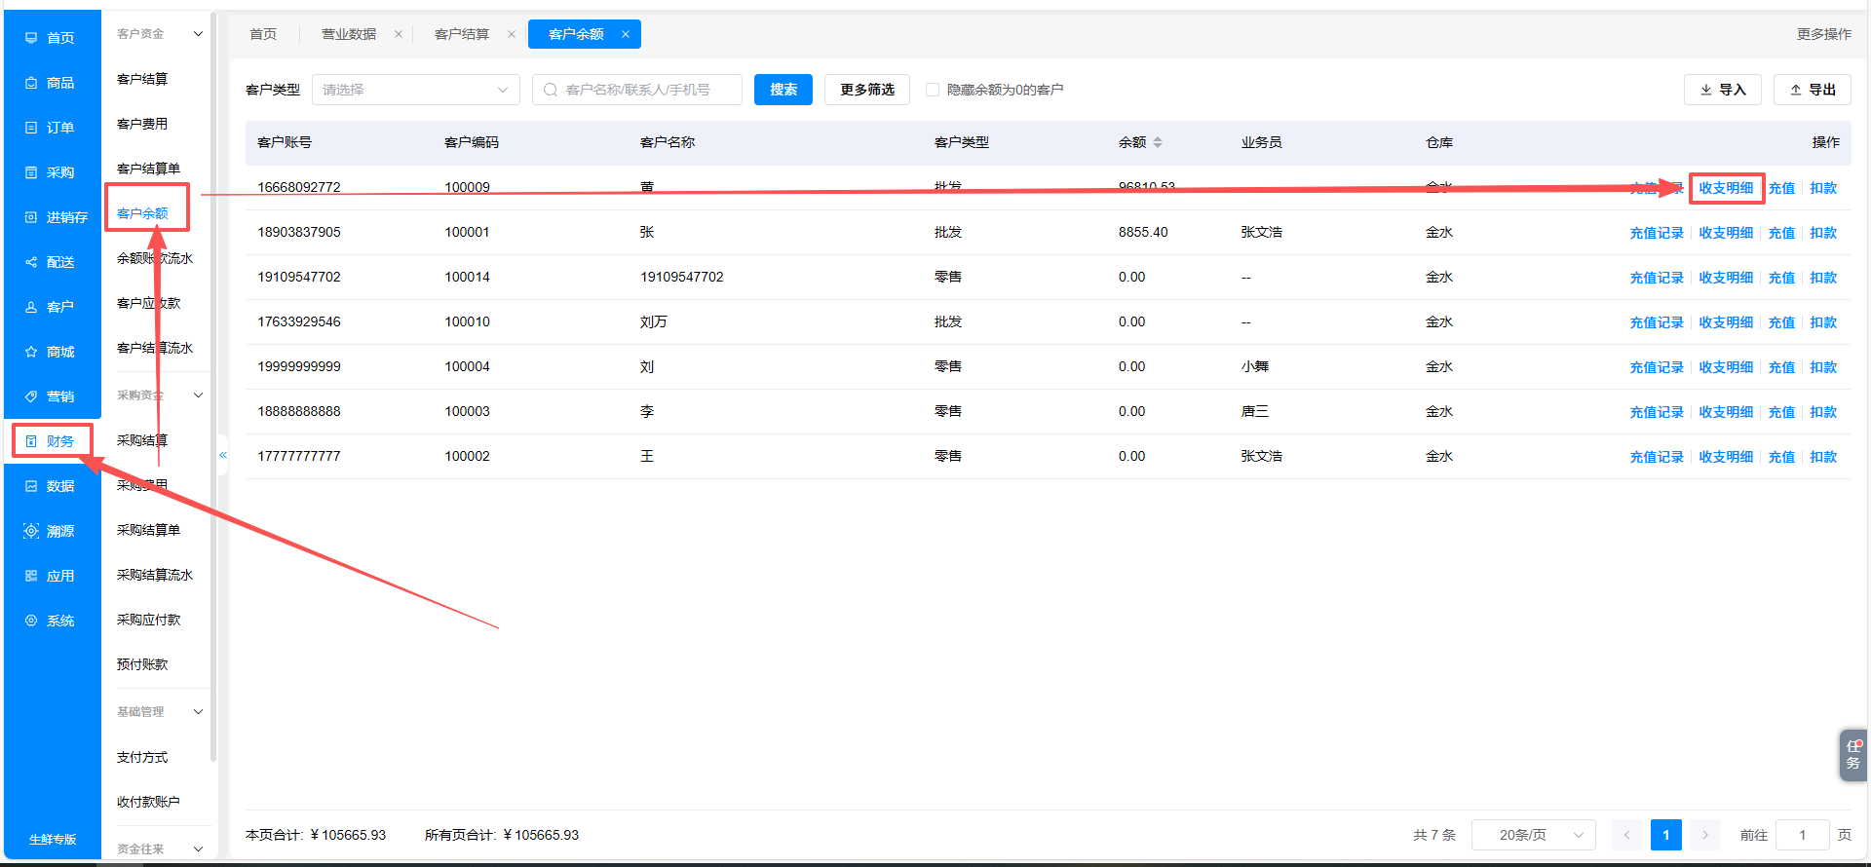This screenshot has height=867, width=1871.
Task: Open the 营销 marketing sidebar icon
Action: pos(31,396)
